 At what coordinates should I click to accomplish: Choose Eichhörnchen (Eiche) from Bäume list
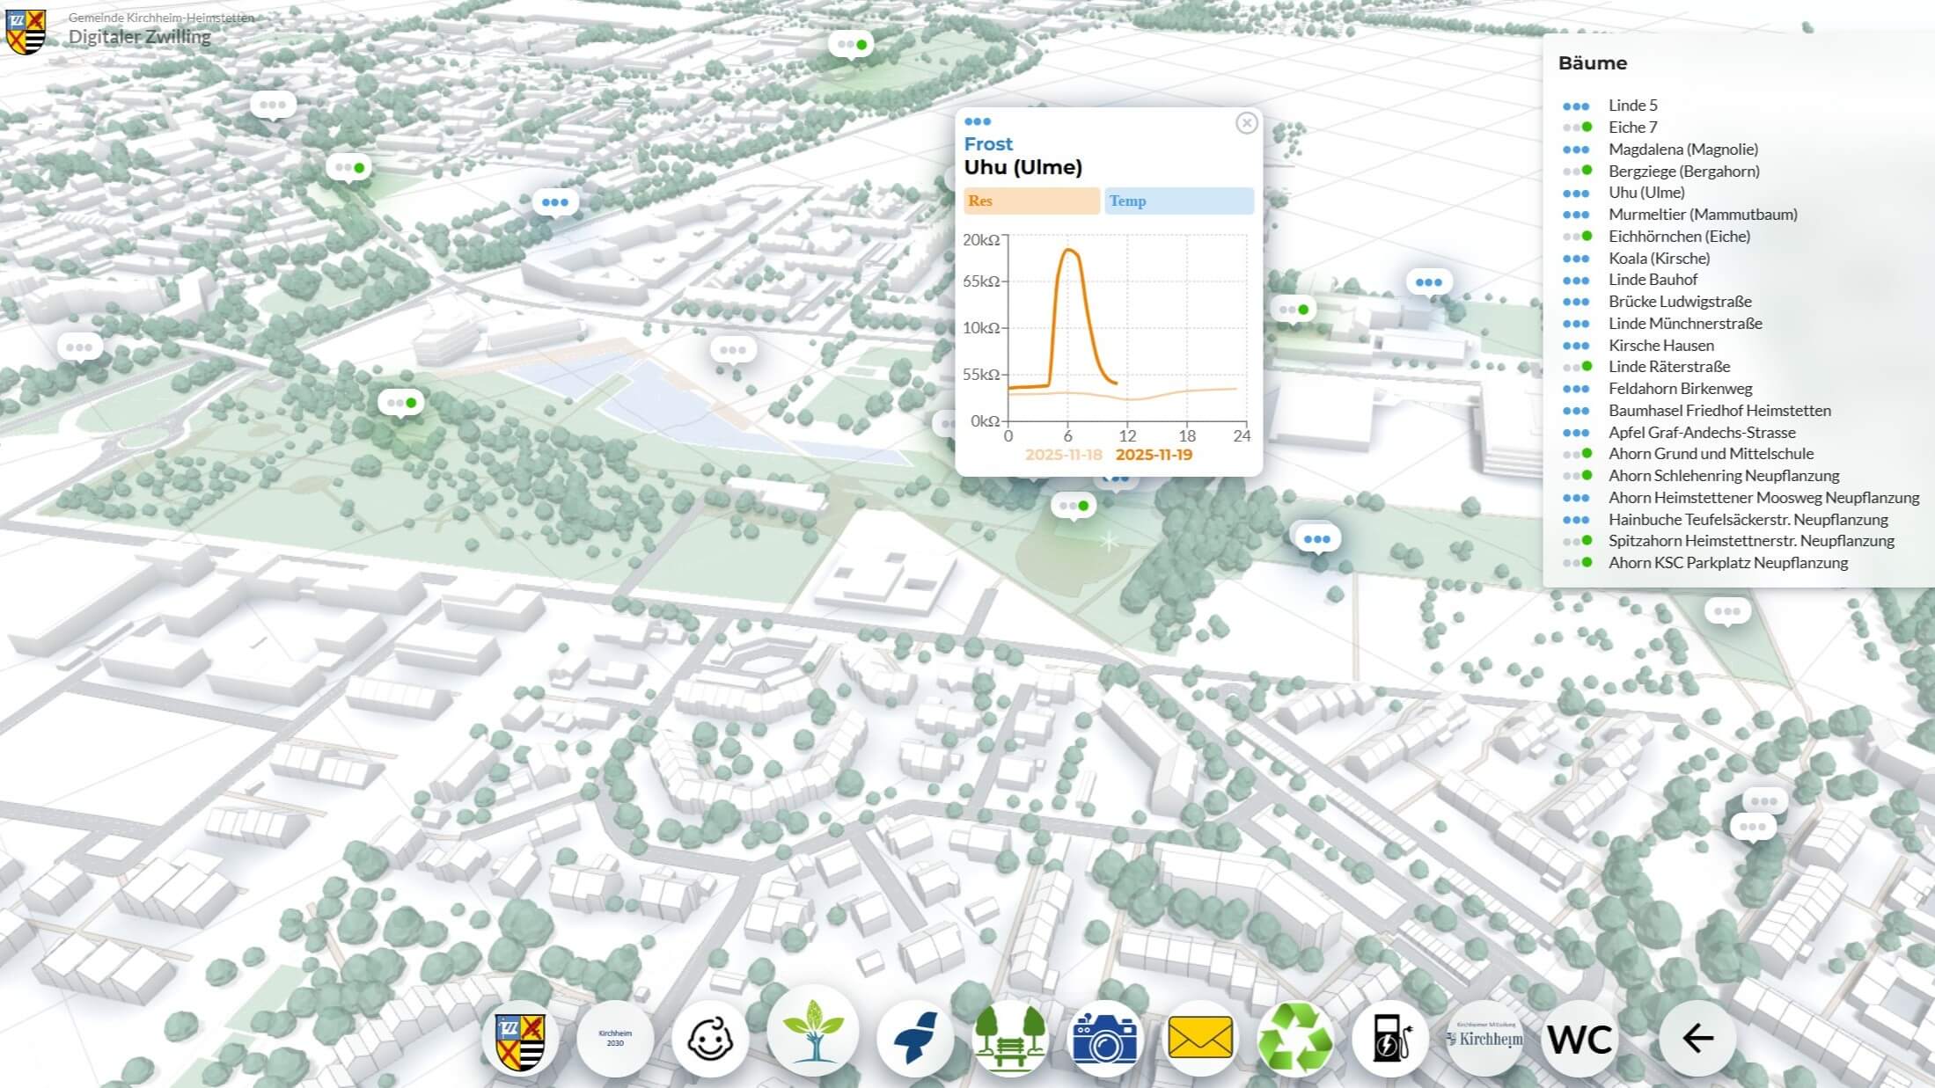[1678, 237]
